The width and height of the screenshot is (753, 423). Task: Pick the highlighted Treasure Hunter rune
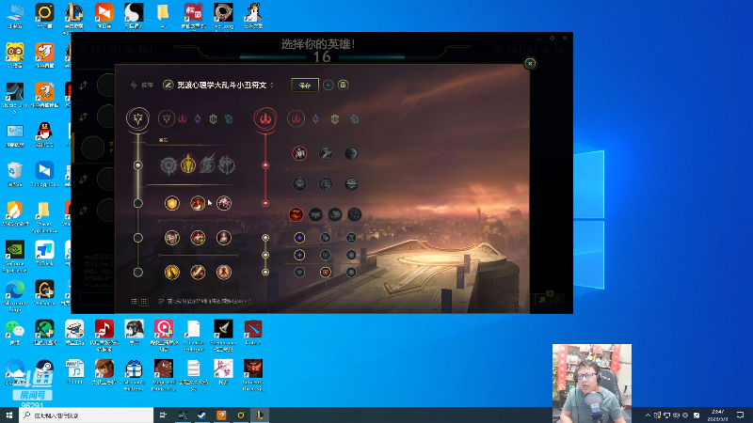(296, 214)
